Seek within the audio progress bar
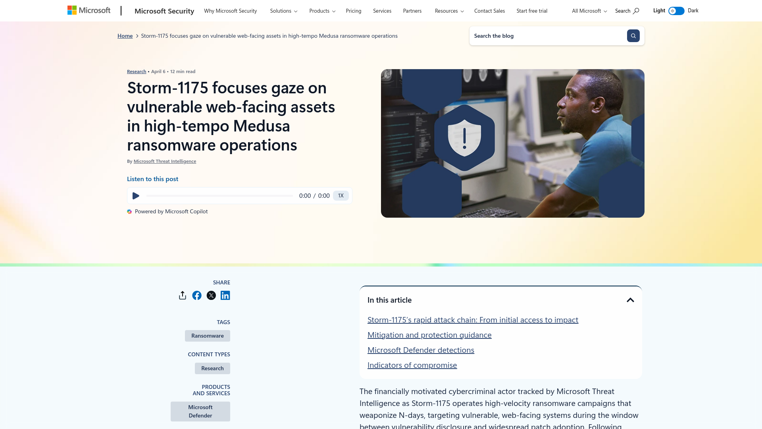The width and height of the screenshot is (762, 429). [220, 195]
